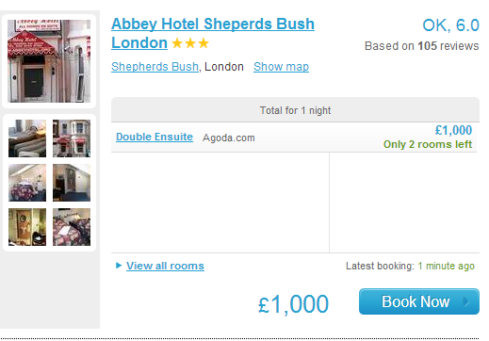
Task: View the twin floral beds thumbnail
Action: click(72, 227)
